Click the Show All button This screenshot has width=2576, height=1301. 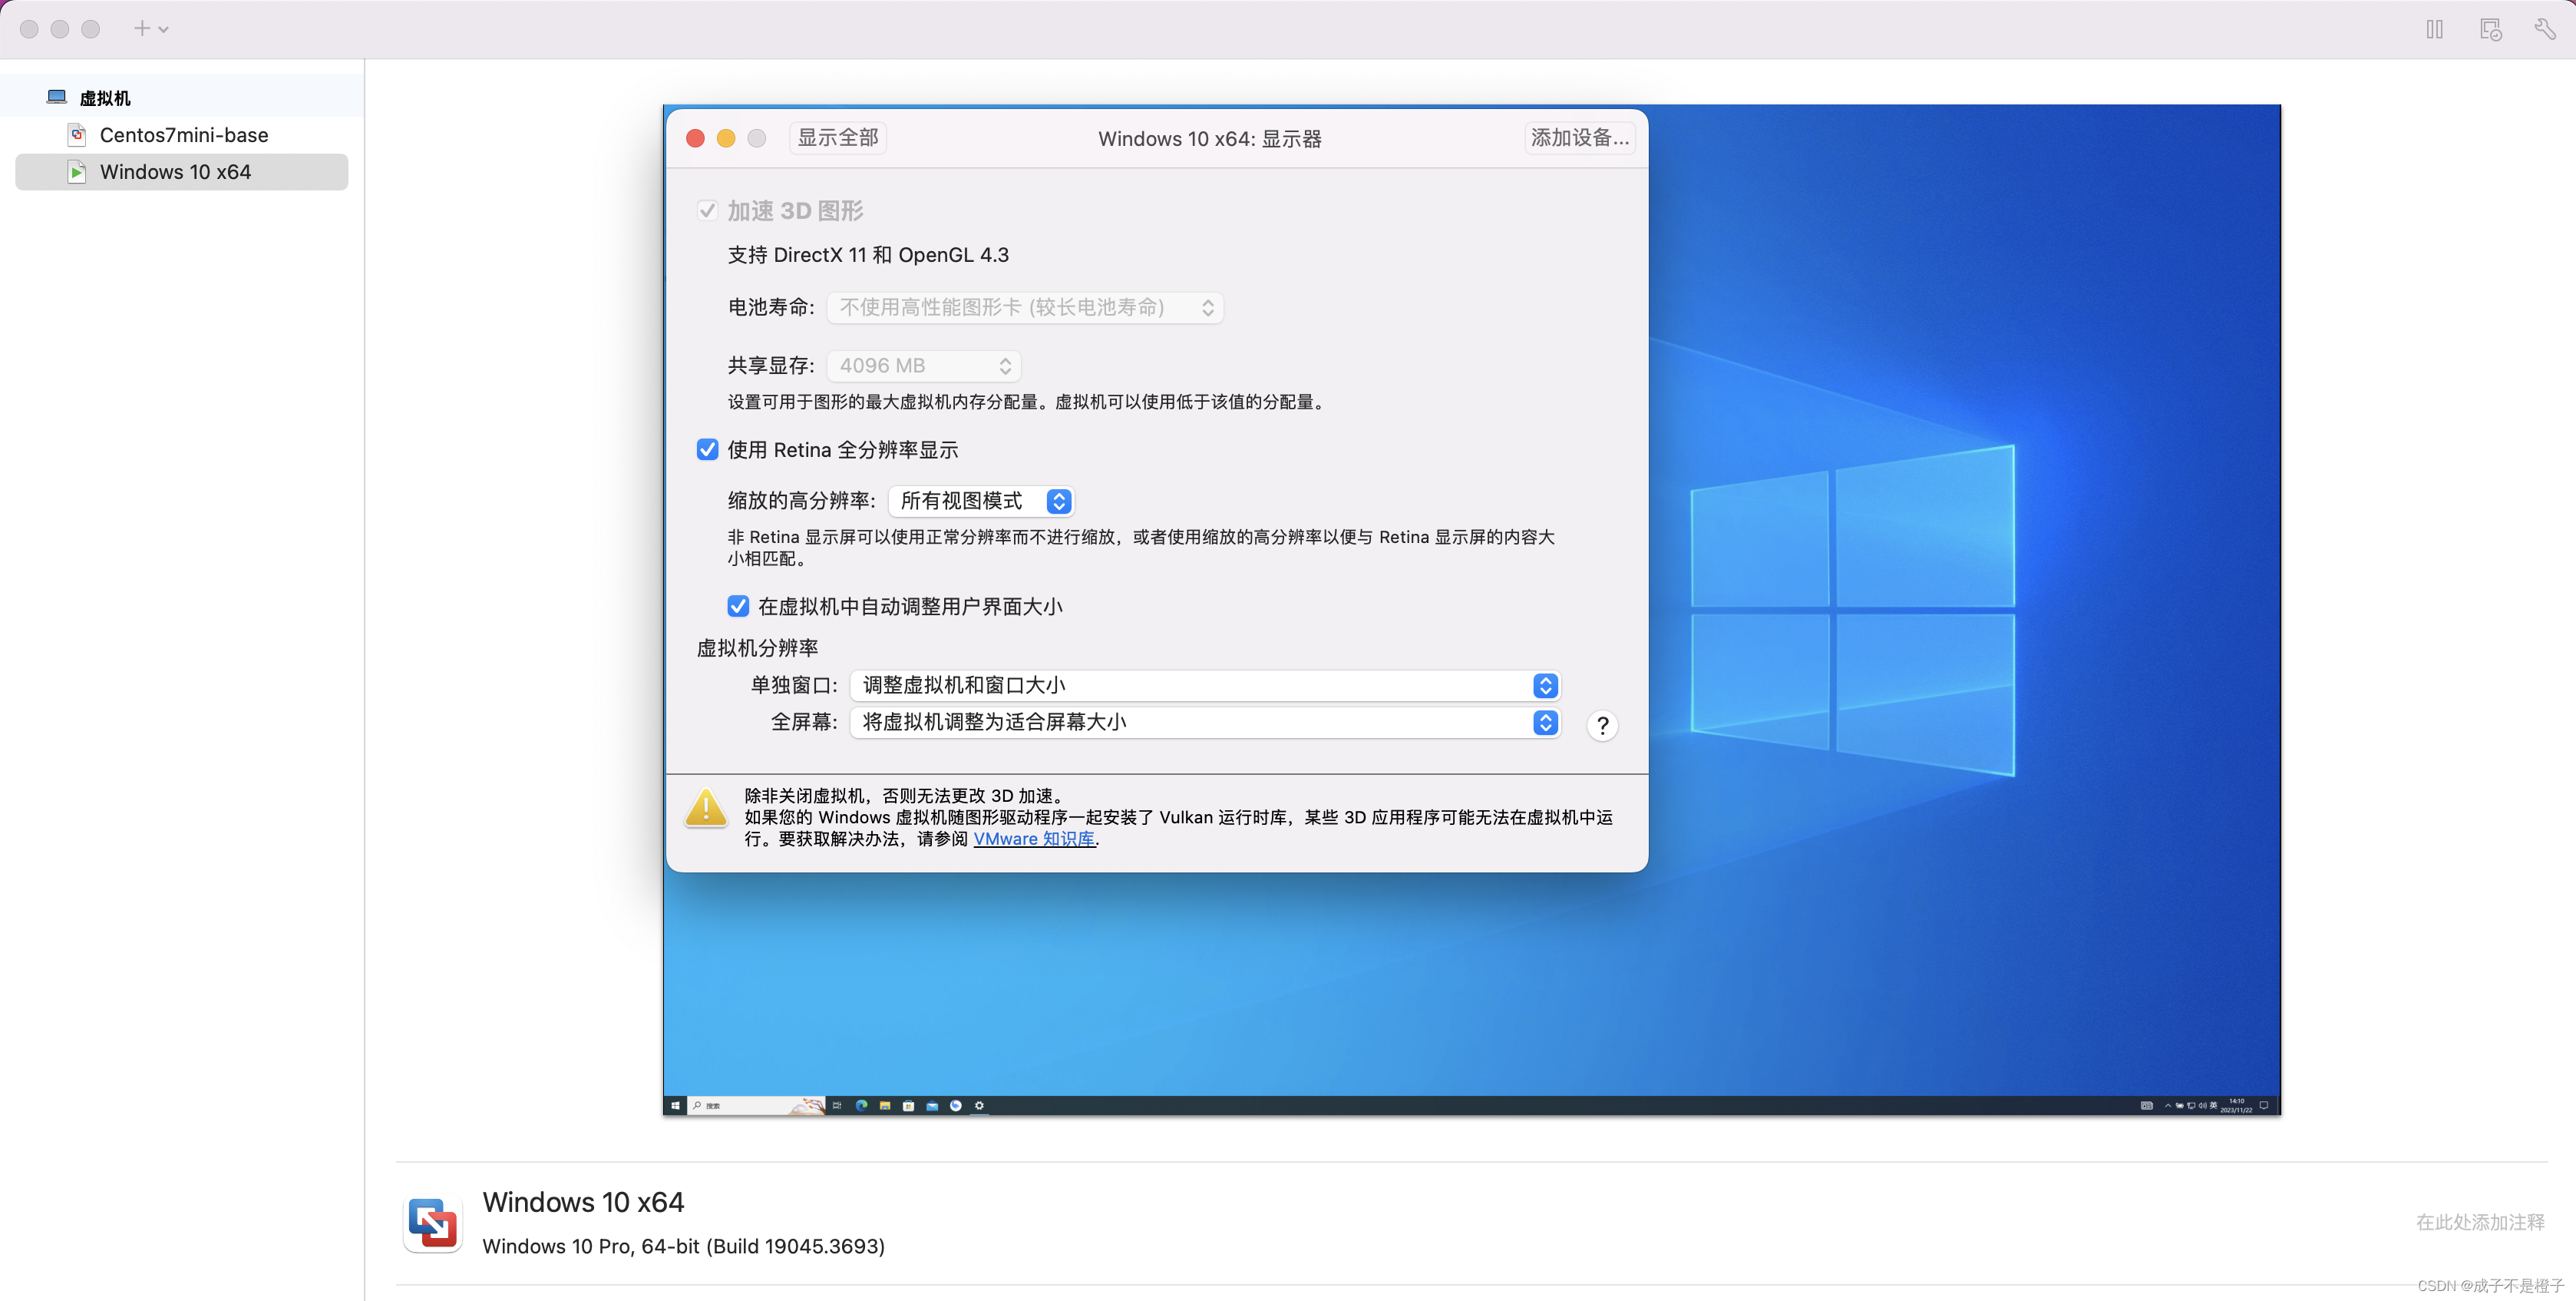tap(838, 138)
